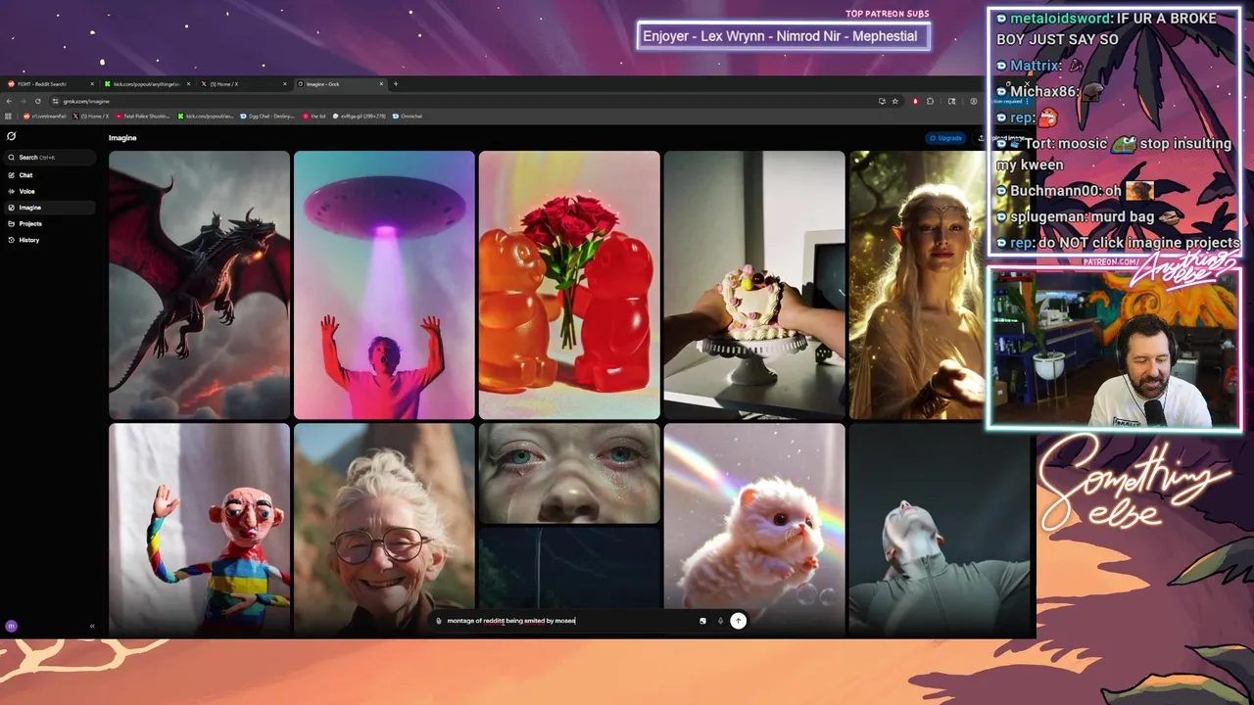Open the Home / X bookmark
This screenshot has height=705, width=1254.
91,117
